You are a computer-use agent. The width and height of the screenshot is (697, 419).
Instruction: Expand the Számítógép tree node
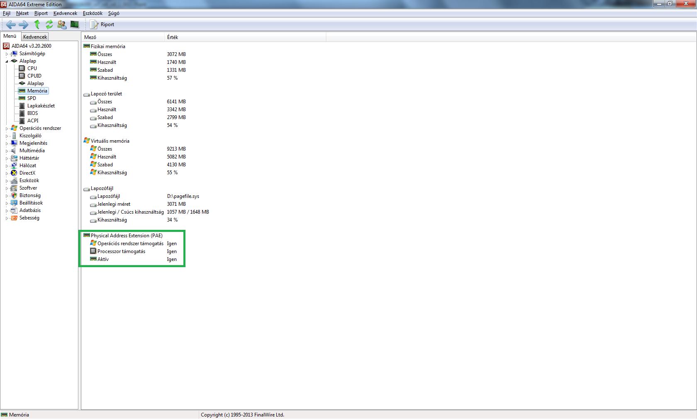7,54
